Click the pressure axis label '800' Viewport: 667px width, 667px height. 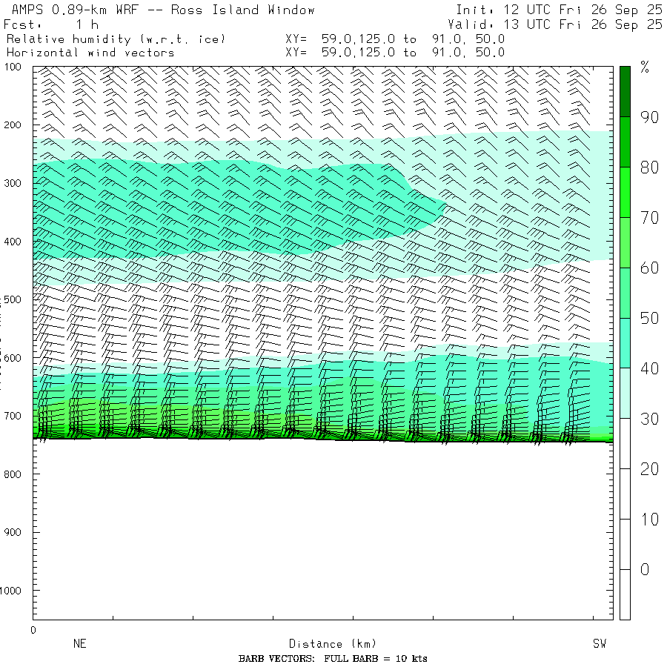click(13, 474)
